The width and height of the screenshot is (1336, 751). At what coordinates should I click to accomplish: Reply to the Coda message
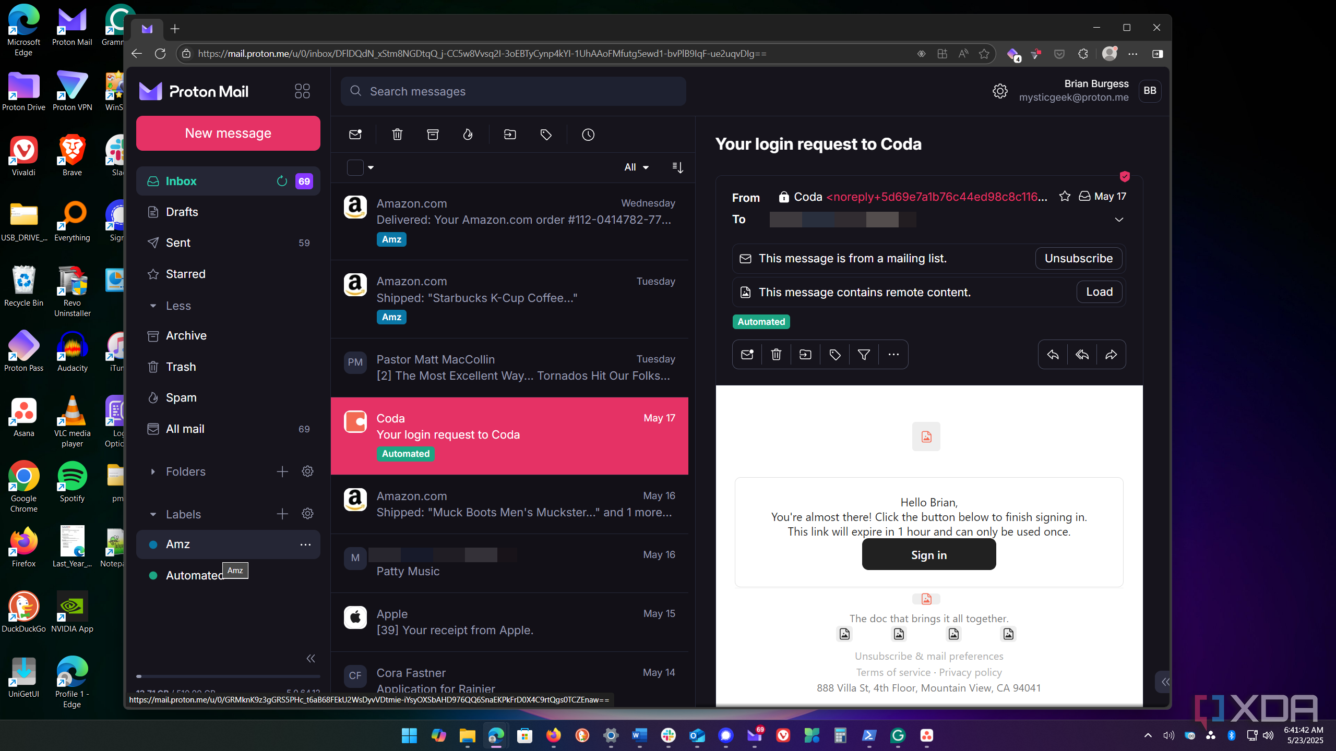coord(1053,355)
